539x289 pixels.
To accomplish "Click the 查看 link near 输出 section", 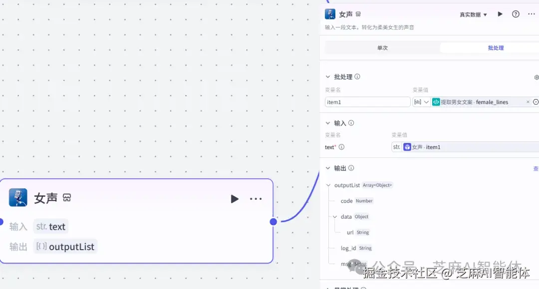I will coord(536,168).
